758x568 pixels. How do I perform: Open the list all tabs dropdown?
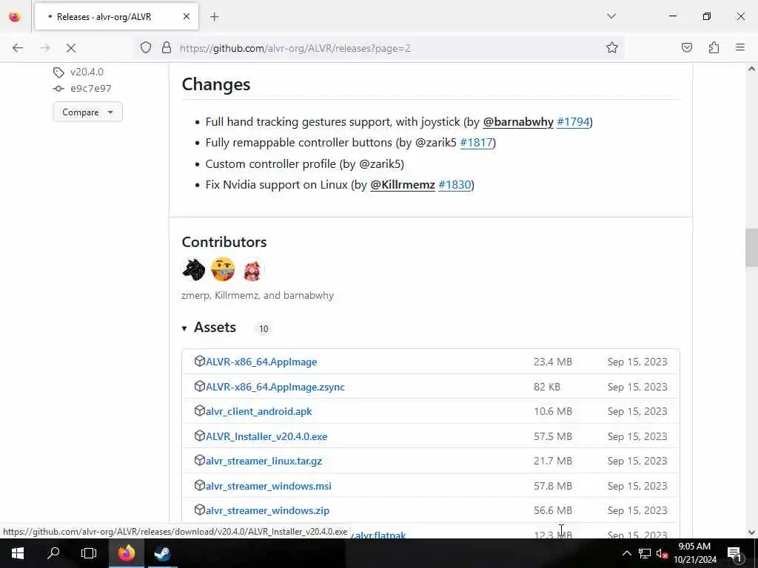click(611, 16)
